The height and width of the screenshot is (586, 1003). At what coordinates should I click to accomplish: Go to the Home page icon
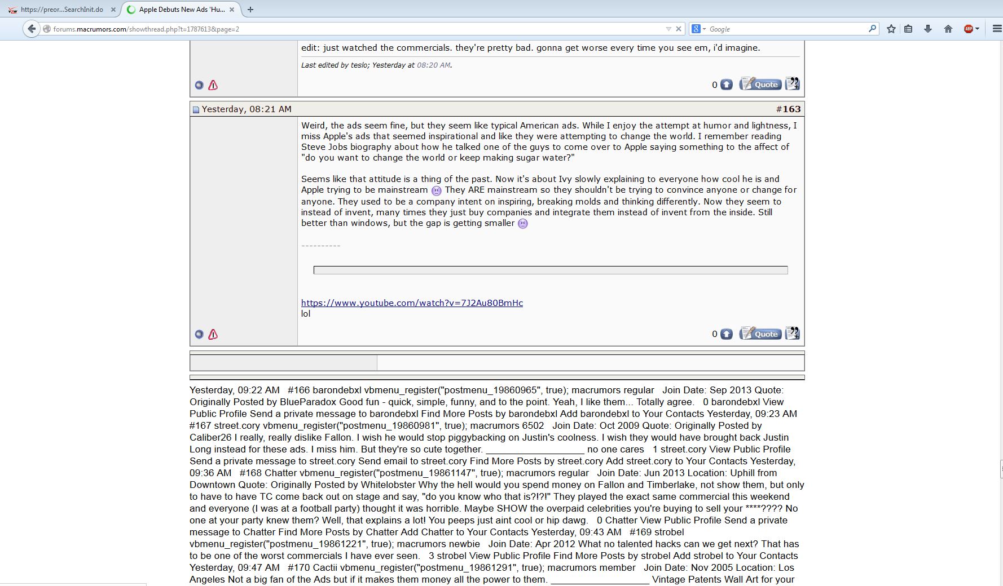948,29
